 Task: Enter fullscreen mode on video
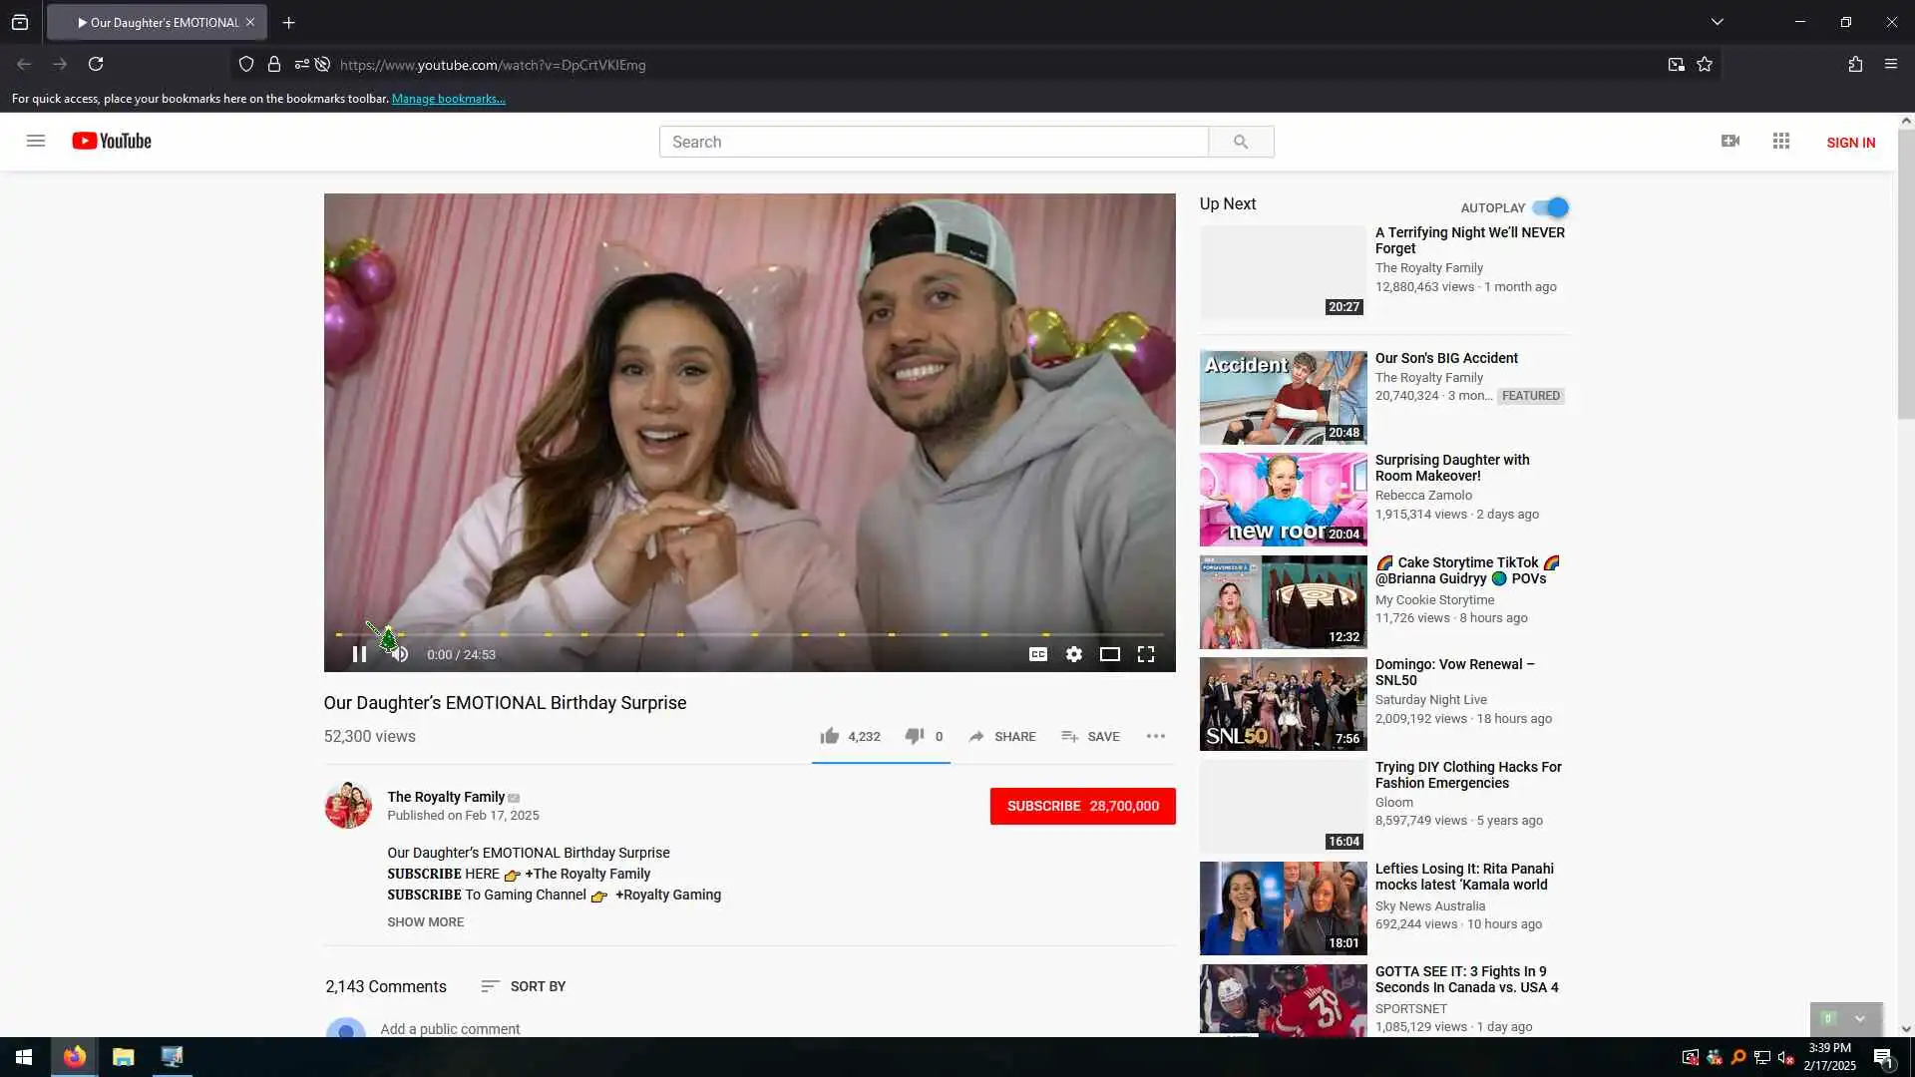pyautogui.click(x=1146, y=654)
